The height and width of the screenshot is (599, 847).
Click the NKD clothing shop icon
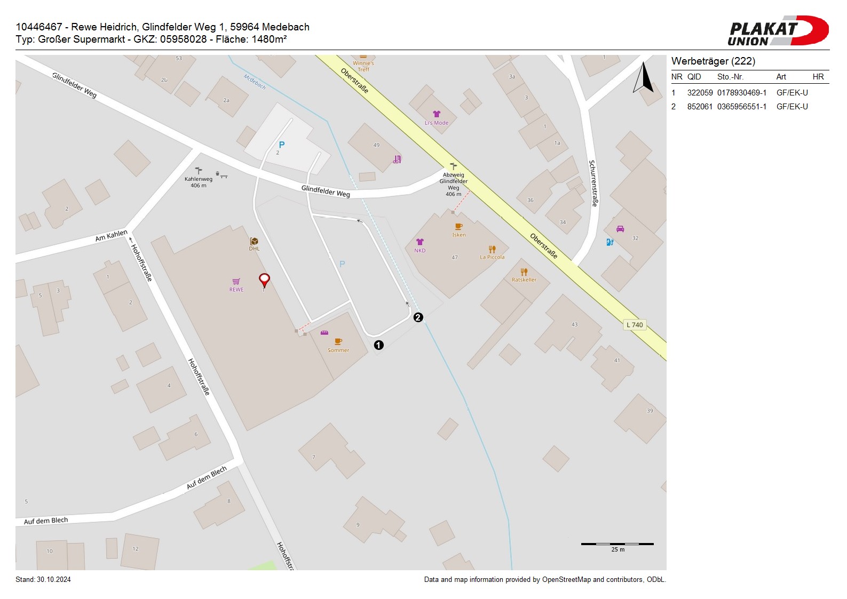tap(420, 243)
